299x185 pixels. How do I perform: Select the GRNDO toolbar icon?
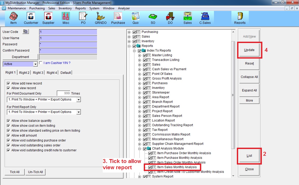click(100, 18)
